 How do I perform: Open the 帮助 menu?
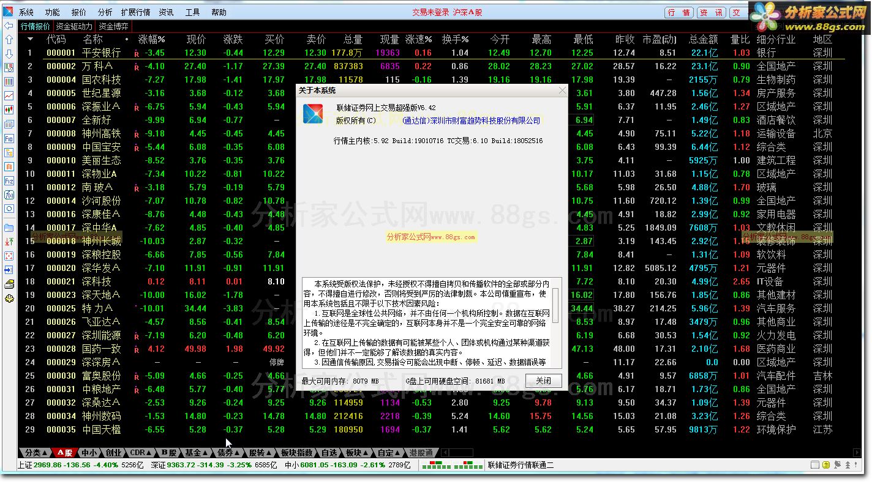[219, 12]
